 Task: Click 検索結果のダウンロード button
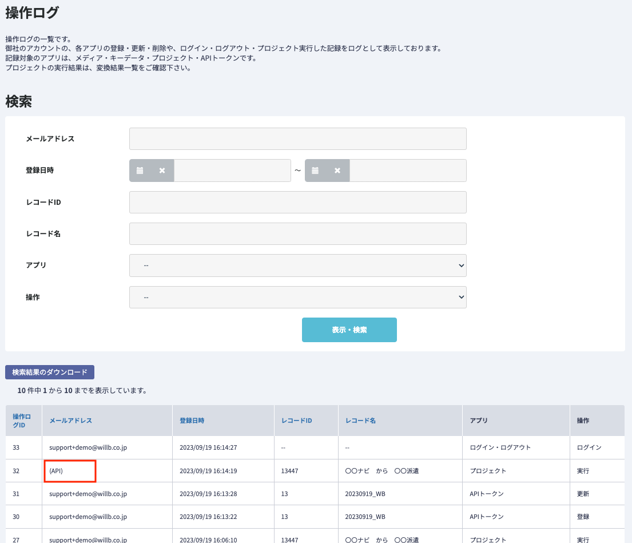[50, 372]
